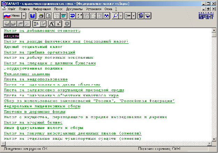218x153 pixels.
Task: Click the Меню button with Russian flag
Action: point(13,16)
